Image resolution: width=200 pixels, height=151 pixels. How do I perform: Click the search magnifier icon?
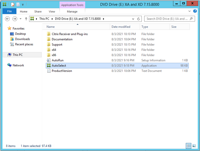click(191, 19)
